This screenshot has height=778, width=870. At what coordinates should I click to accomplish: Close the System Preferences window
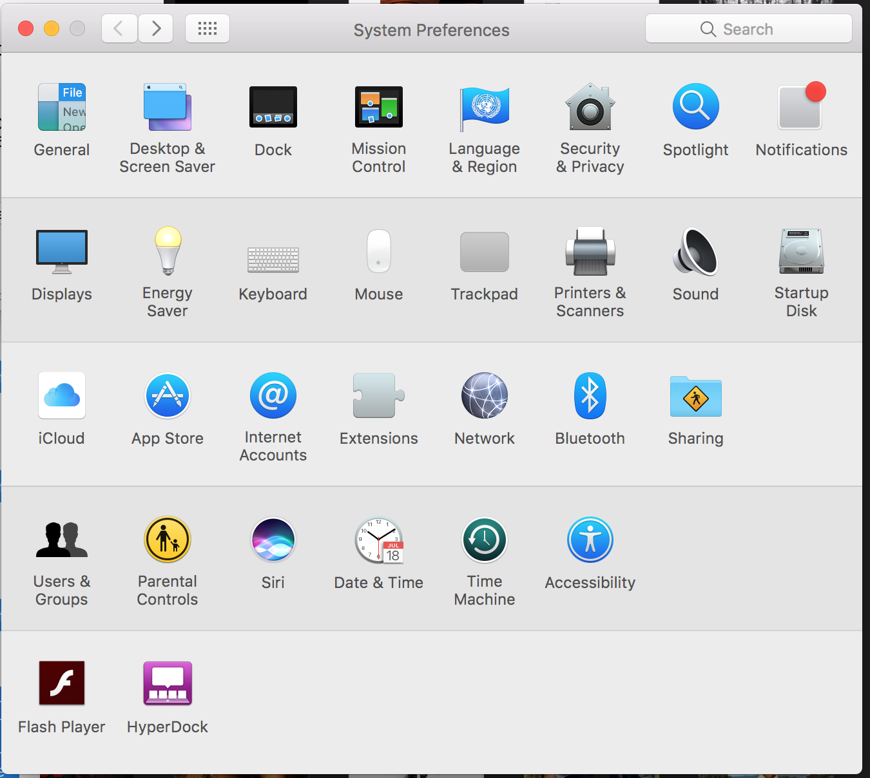point(26,28)
